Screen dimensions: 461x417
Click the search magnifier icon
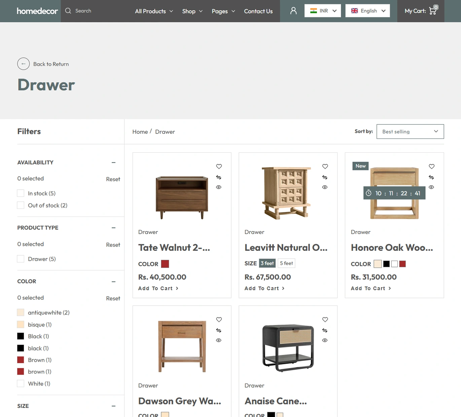[68, 11]
